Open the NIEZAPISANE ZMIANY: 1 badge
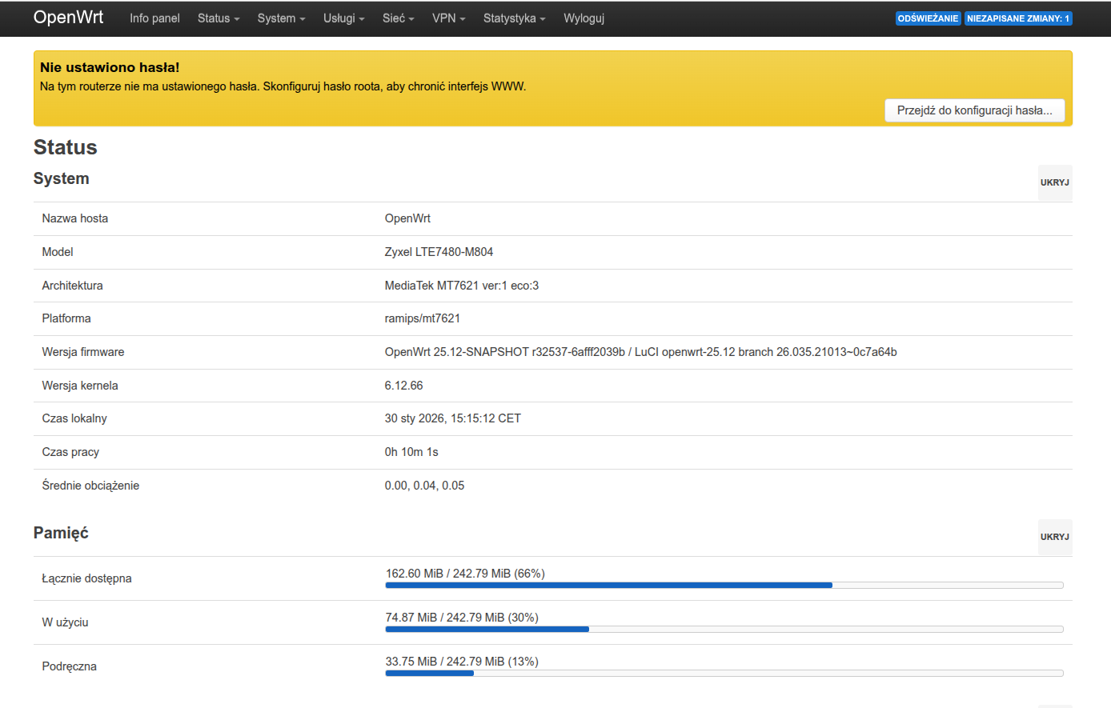The image size is (1111, 708). [x=1017, y=18]
